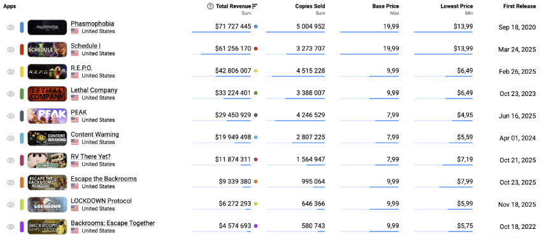The image size is (542, 241).
Task: Sort by the Lowest Price column header
Action: pyautogui.click(x=457, y=6)
